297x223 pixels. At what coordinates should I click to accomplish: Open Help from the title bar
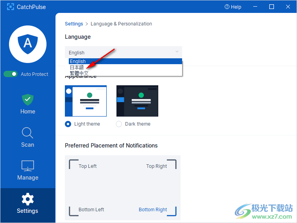click(233, 7)
